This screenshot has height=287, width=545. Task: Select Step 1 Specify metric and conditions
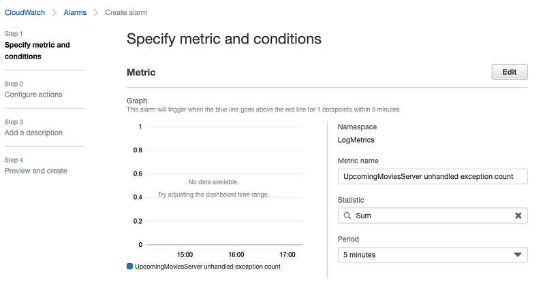tap(37, 50)
